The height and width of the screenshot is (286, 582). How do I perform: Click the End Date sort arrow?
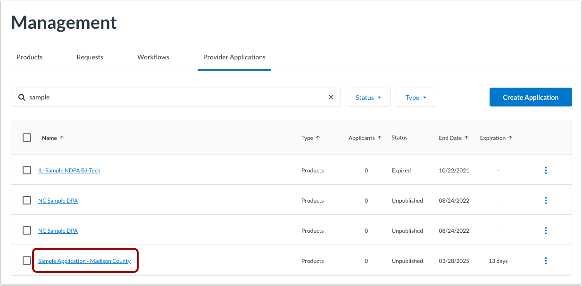coord(467,138)
